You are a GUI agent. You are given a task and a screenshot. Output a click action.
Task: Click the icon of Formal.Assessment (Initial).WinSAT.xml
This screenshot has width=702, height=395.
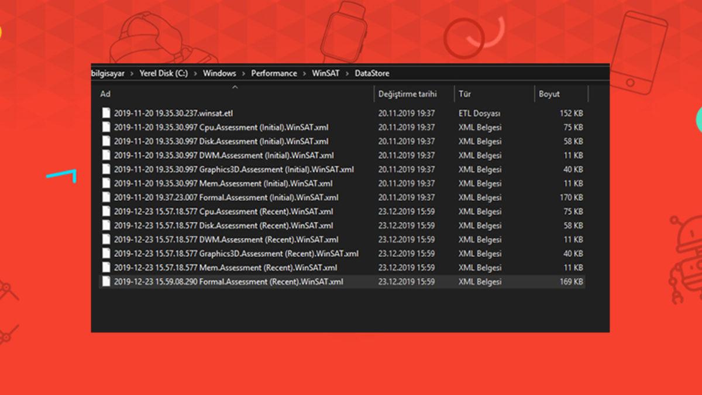pyautogui.click(x=106, y=197)
